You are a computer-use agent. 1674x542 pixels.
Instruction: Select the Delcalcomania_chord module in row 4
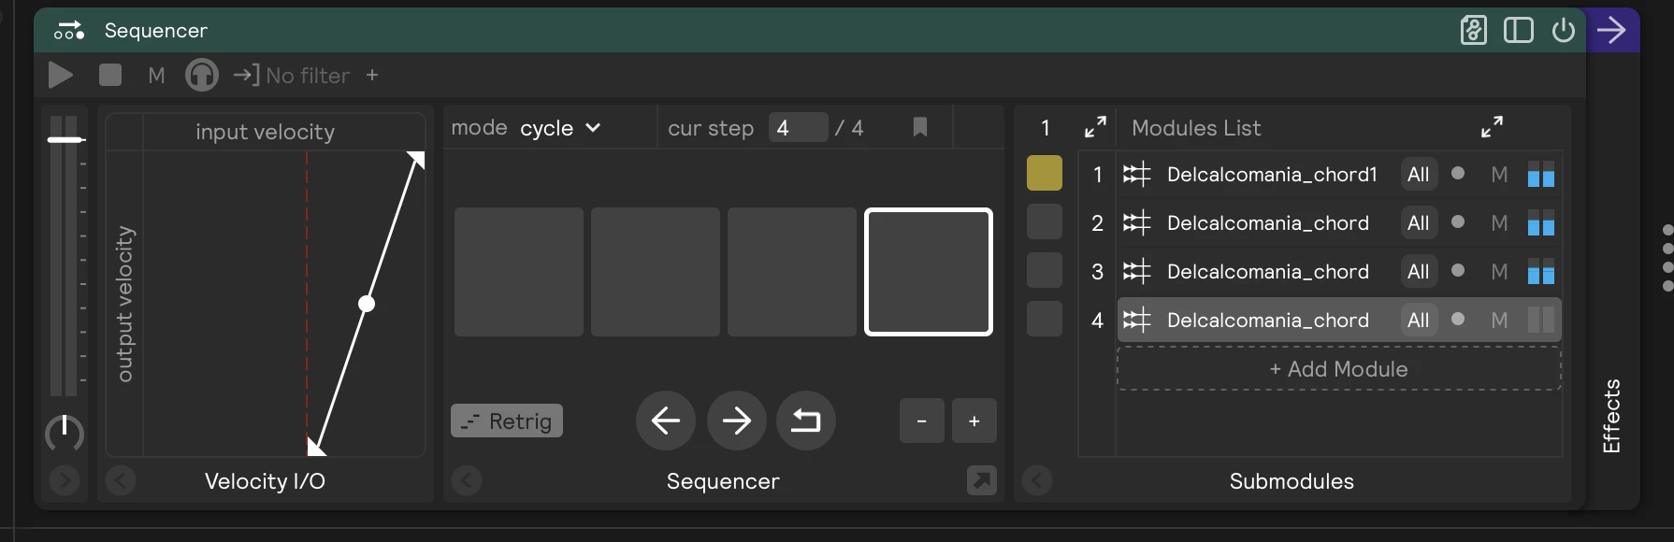pyautogui.click(x=1339, y=321)
